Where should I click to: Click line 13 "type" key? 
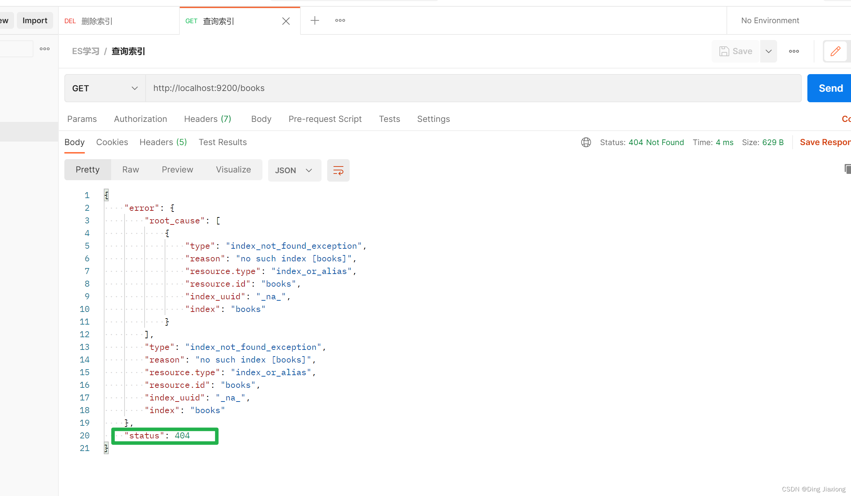click(160, 347)
